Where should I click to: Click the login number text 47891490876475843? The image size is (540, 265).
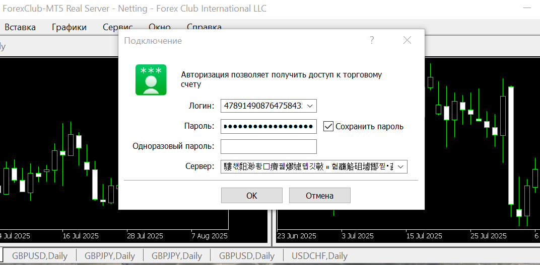tap(263, 106)
